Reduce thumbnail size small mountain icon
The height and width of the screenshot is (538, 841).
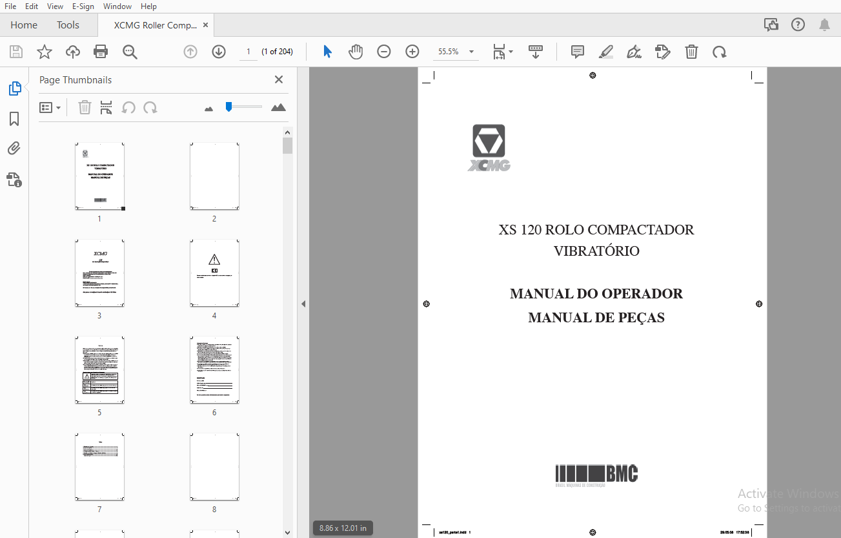click(208, 109)
